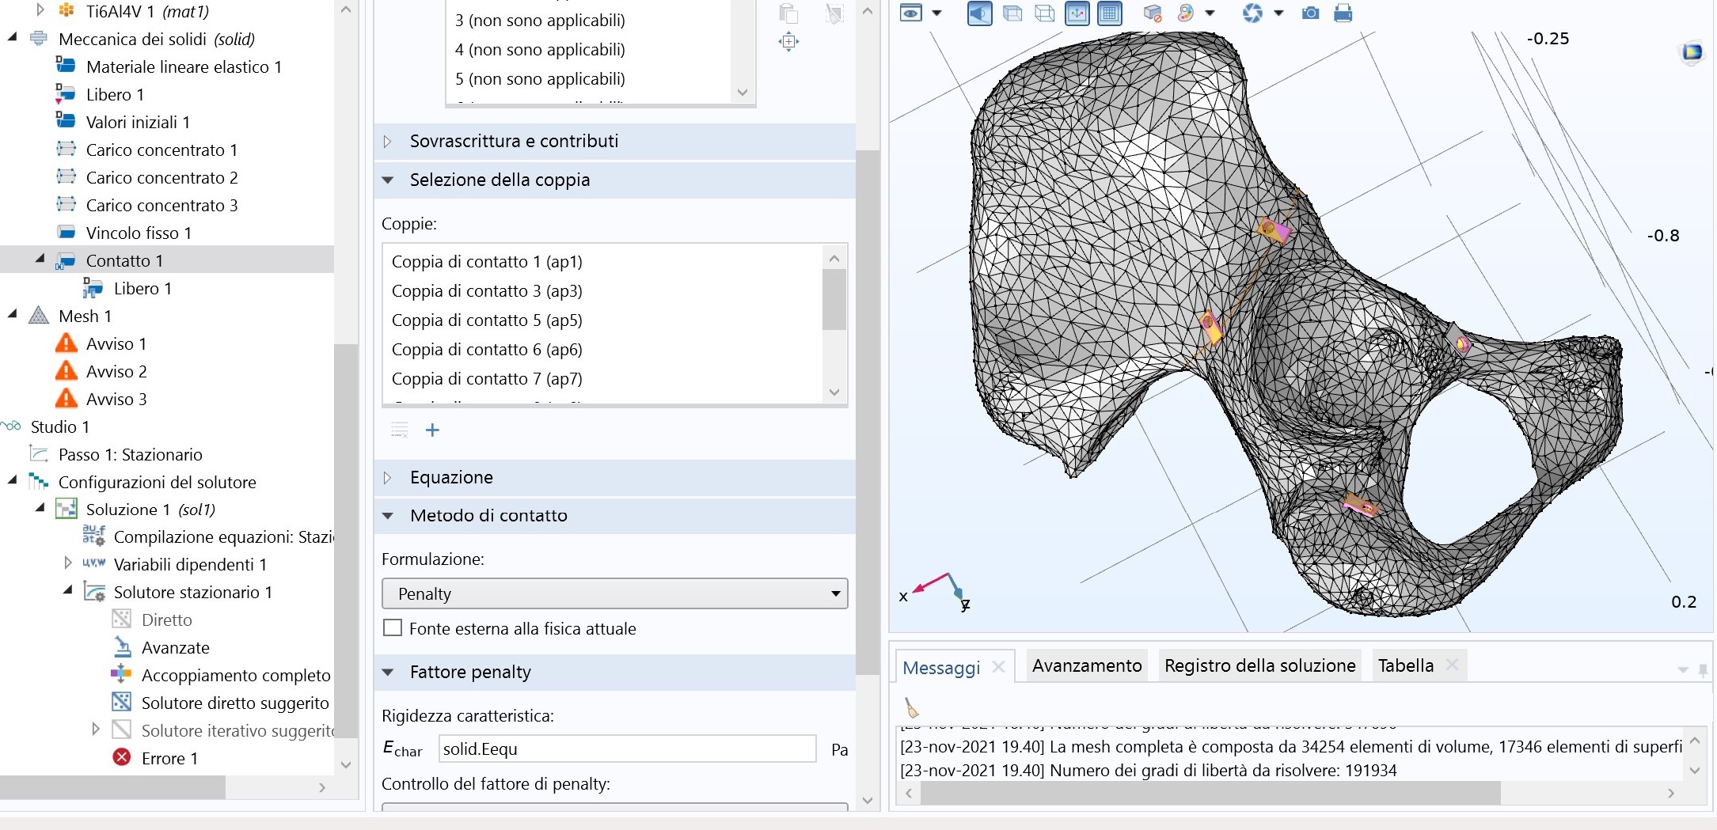Click the zoom to selection icon

click(788, 42)
